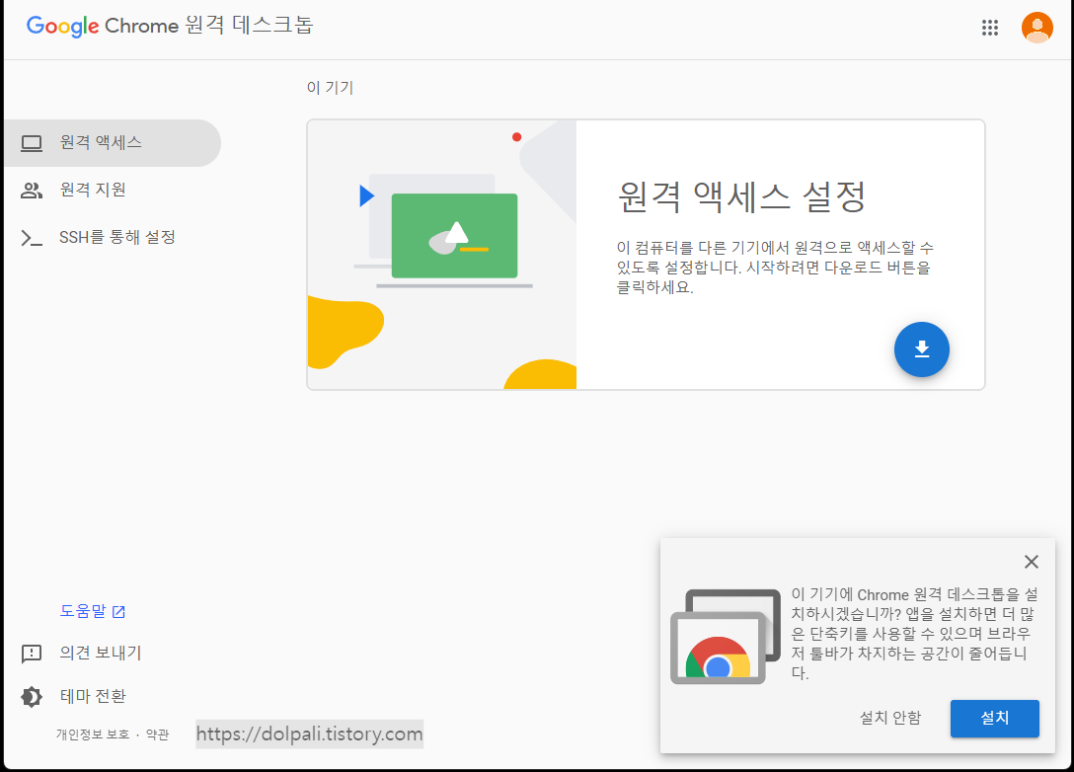This screenshot has width=1074, height=772.
Task: Click the 개인정보 보호 link
Action: (x=93, y=734)
